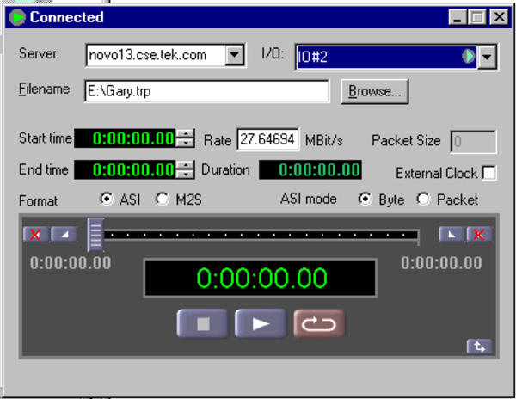Image resolution: width=516 pixels, height=399 pixels.
Task: Open the Server dropdown list
Action: point(234,54)
